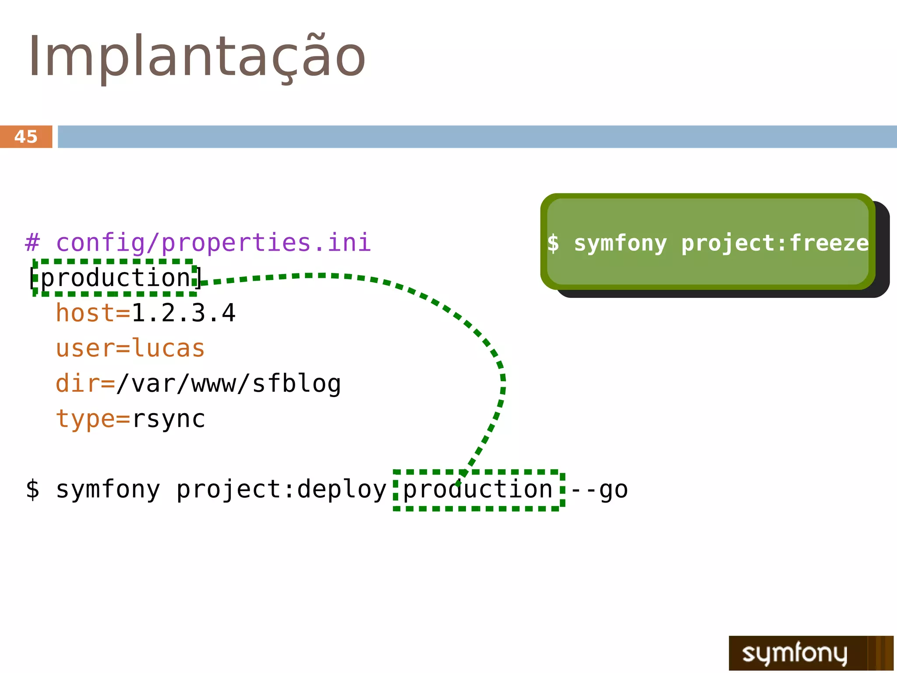Click the symfony logo
This screenshot has height=673, width=897.
tap(811, 653)
